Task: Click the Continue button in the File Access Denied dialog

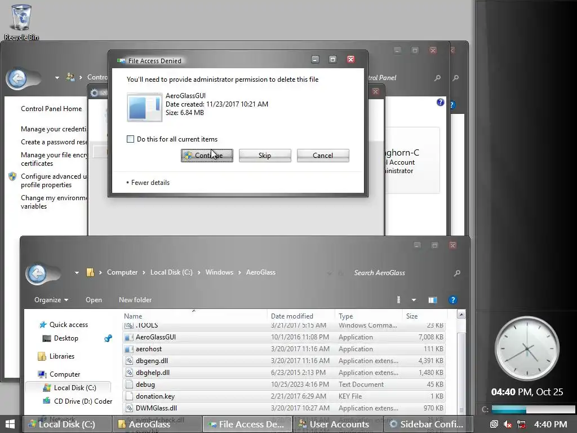Action: coord(207,156)
